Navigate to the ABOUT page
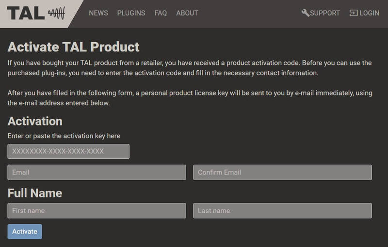 (187, 13)
